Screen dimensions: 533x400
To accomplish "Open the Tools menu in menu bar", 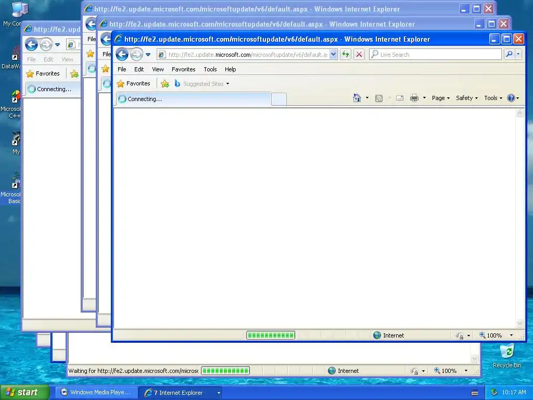I will (x=210, y=69).
